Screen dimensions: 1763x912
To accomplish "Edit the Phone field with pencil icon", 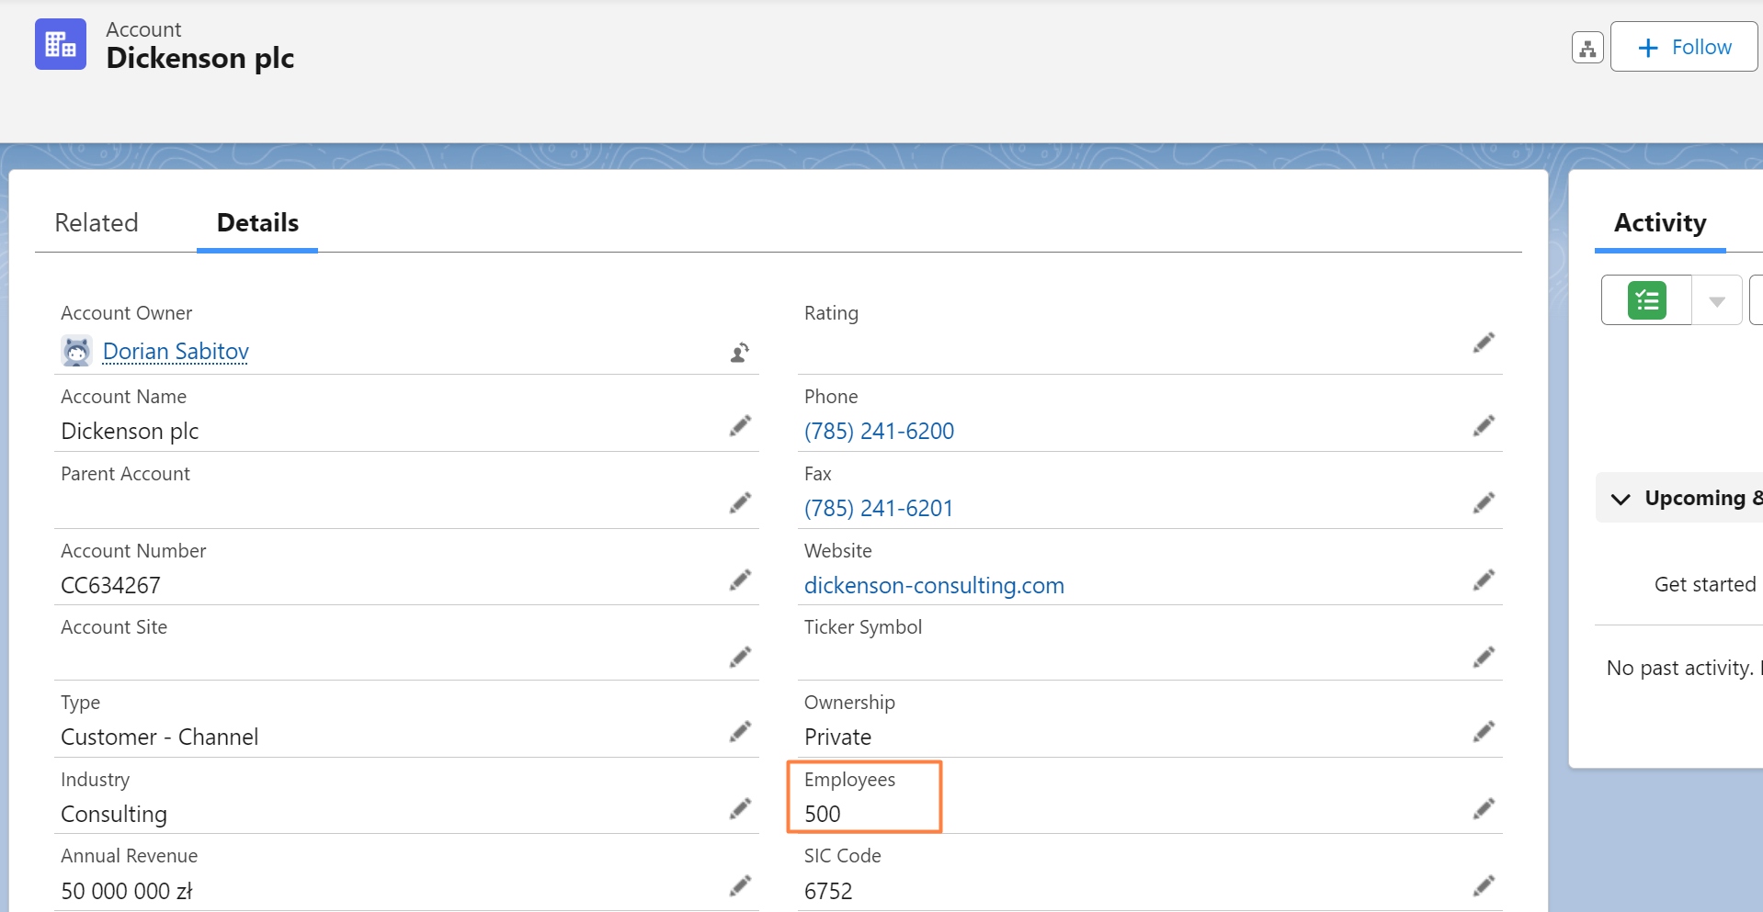I will click(1484, 426).
